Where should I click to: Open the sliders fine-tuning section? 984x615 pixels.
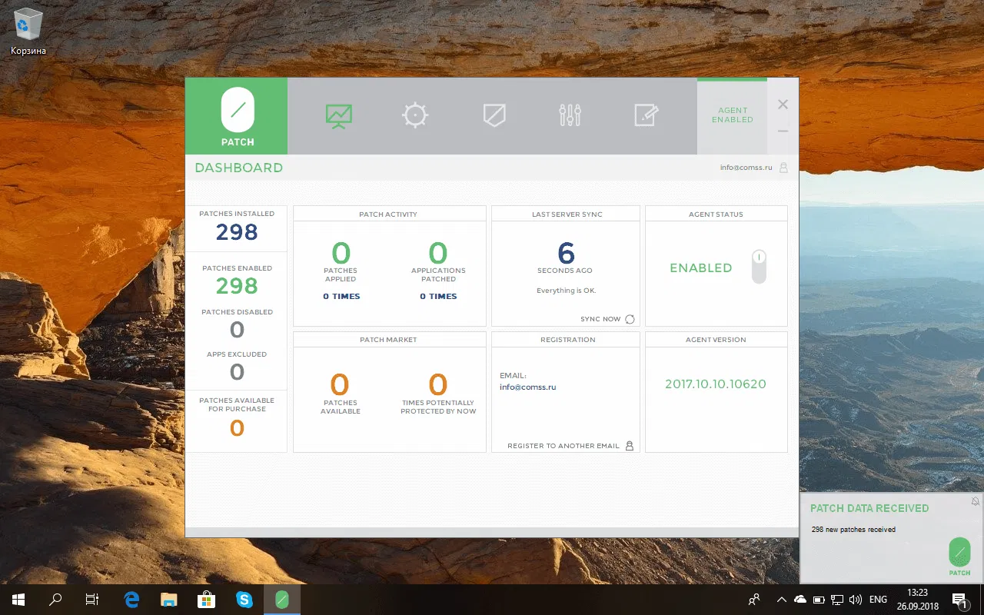click(x=569, y=115)
